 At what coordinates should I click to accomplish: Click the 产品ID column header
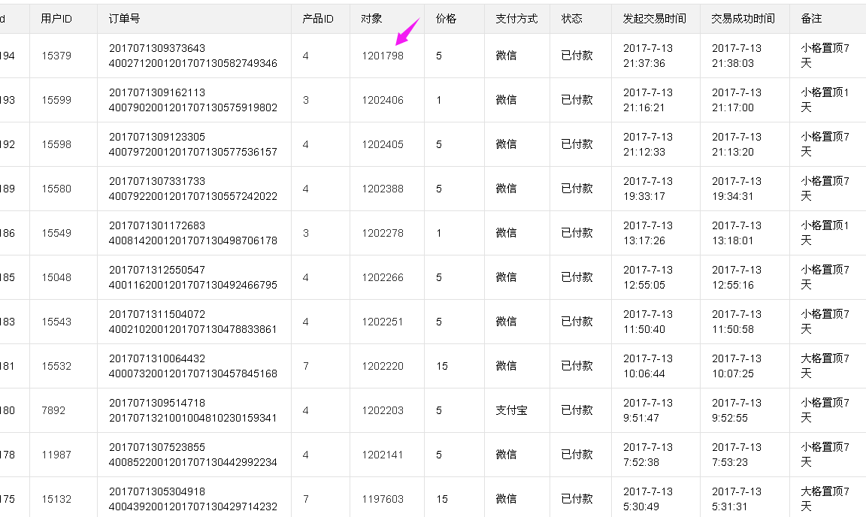coord(318,19)
